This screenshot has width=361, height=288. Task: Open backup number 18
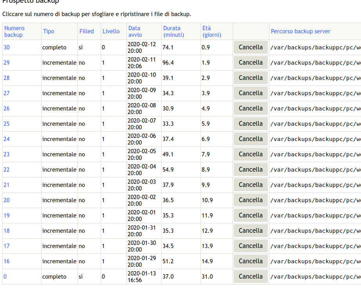(x=7, y=231)
